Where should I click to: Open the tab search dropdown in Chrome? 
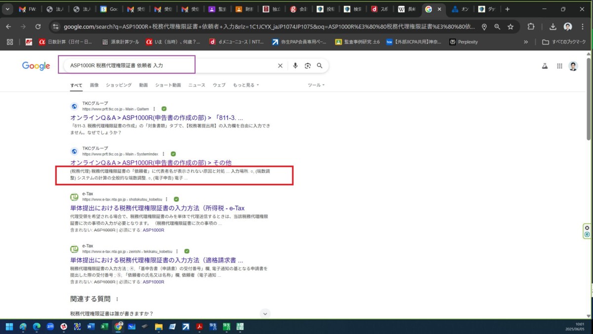coord(7,9)
